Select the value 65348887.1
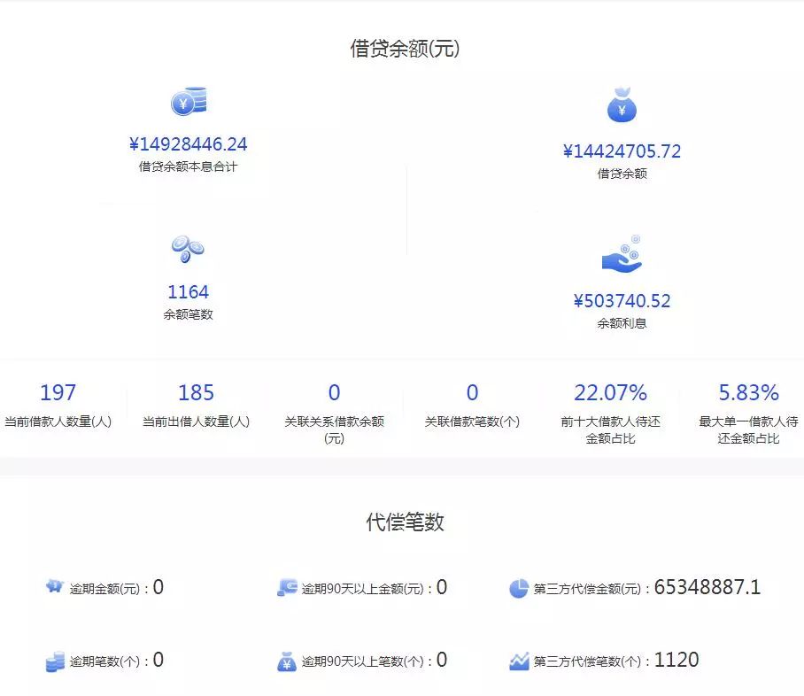Screen dimensions: 804x696 click(707, 587)
